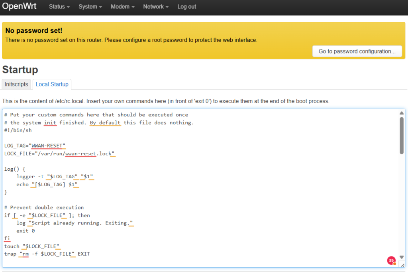Select the Local Startup tab
The image size is (408, 272).
tap(52, 84)
